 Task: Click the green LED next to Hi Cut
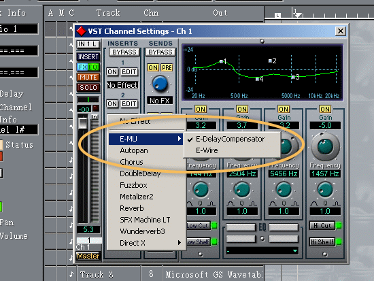pos(339,225)
